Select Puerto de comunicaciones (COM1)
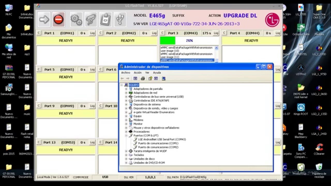Screen dimensions: 331x186 tap(158, 143)
